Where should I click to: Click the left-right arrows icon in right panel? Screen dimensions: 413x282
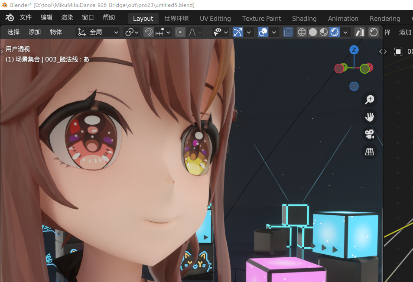(x=383, y=52)
